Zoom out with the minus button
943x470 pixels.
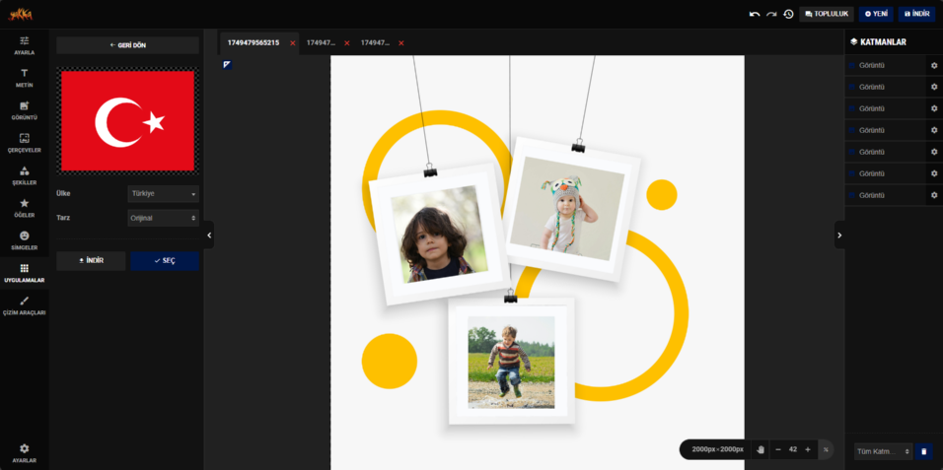(777, 449)
